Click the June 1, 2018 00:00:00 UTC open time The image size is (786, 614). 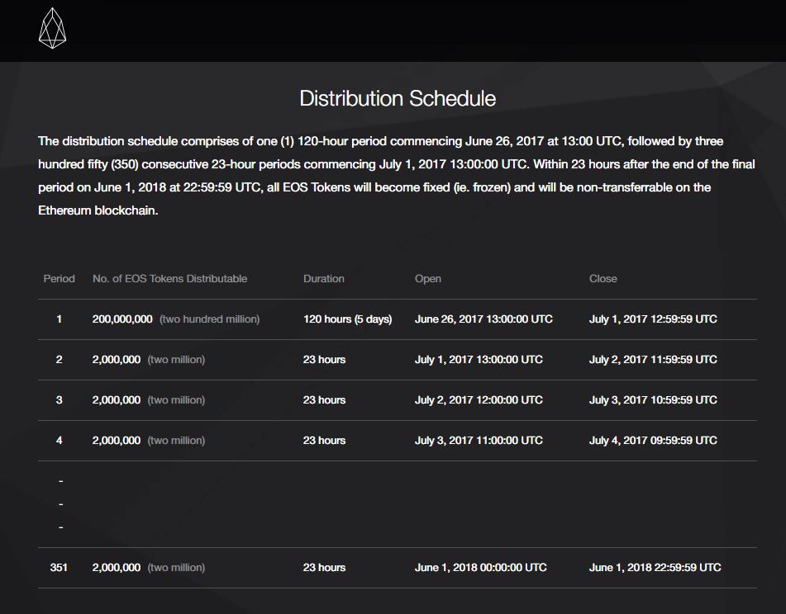click(x=480, y=568)
